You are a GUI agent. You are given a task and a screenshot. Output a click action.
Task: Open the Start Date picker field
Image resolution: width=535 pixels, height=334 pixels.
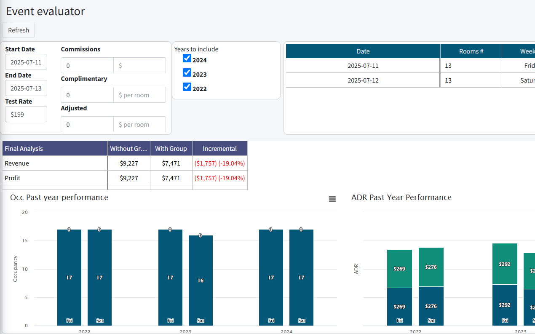[x=26, y=62]
